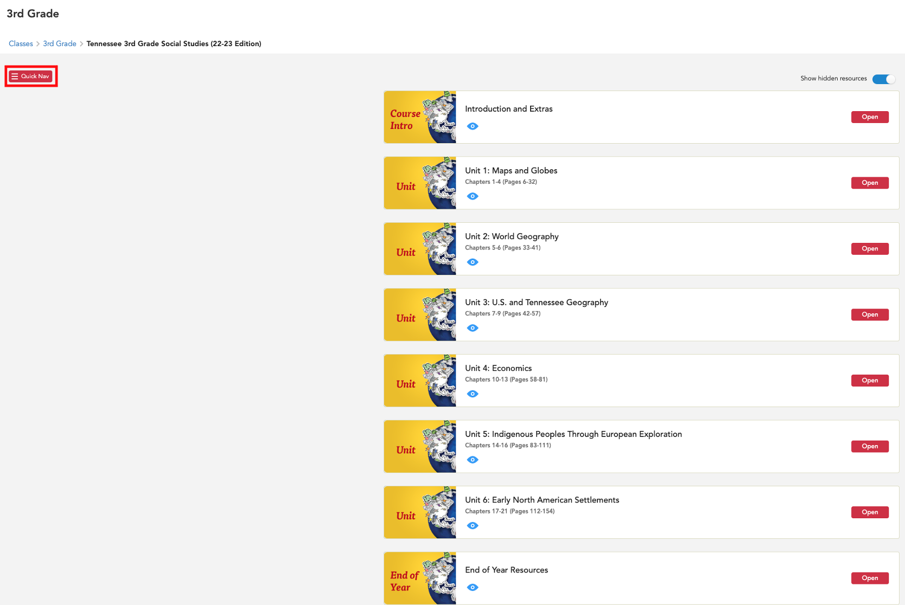Click the Unit 2 World Geography thumbnail

click(420, 249)
